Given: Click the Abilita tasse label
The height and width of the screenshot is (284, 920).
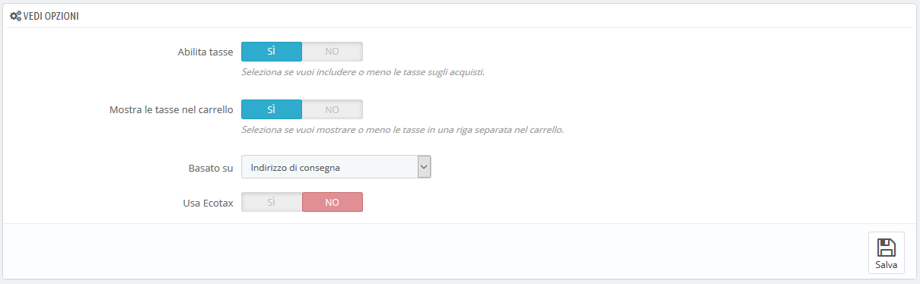Looking at the screenshot, I should 205,52.
